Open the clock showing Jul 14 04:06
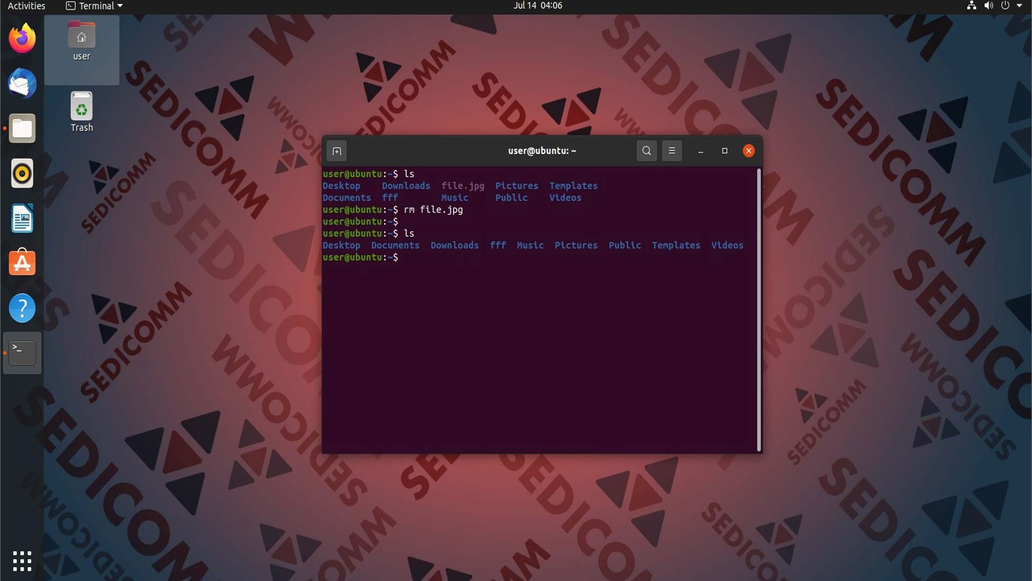 [537, 6]
